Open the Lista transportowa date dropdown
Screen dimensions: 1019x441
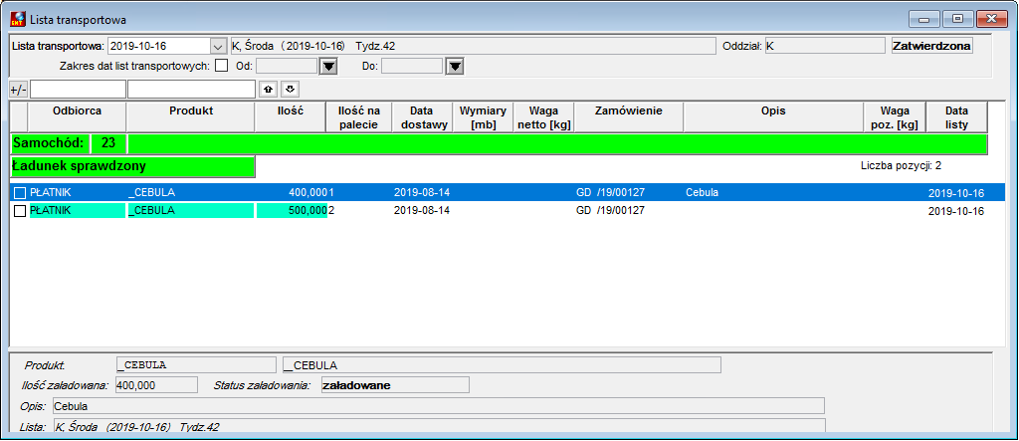point(217,46)
